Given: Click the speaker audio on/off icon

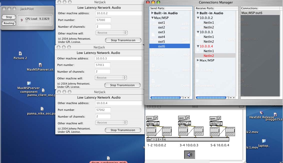Looking at the screenshot, I should pos(189,155).
